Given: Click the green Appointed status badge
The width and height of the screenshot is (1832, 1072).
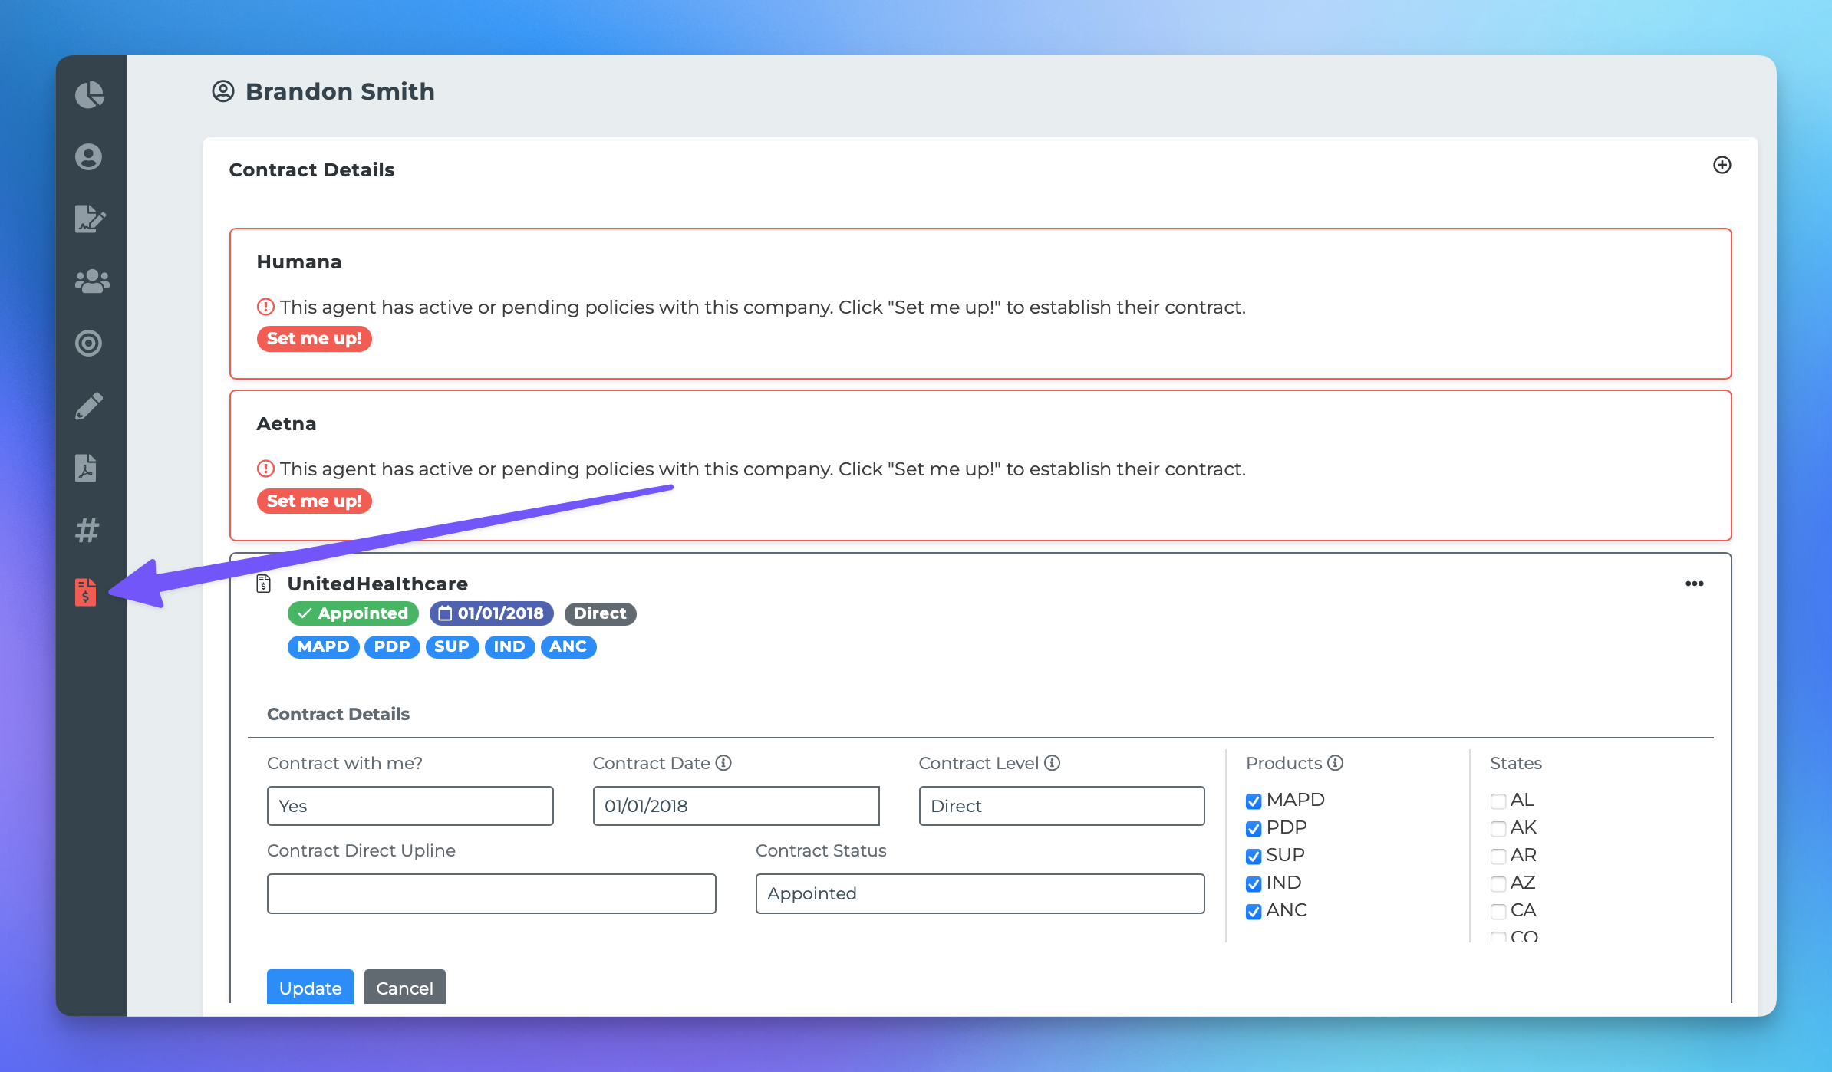Looking at the screenshot, I should click(353, 613).
